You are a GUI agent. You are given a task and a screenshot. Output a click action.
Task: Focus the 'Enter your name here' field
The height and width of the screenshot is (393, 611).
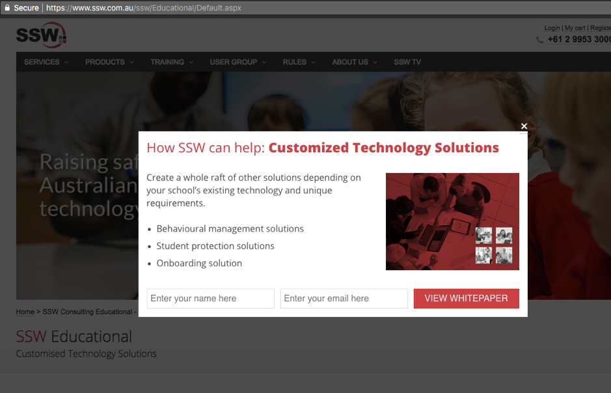(210, 299)
